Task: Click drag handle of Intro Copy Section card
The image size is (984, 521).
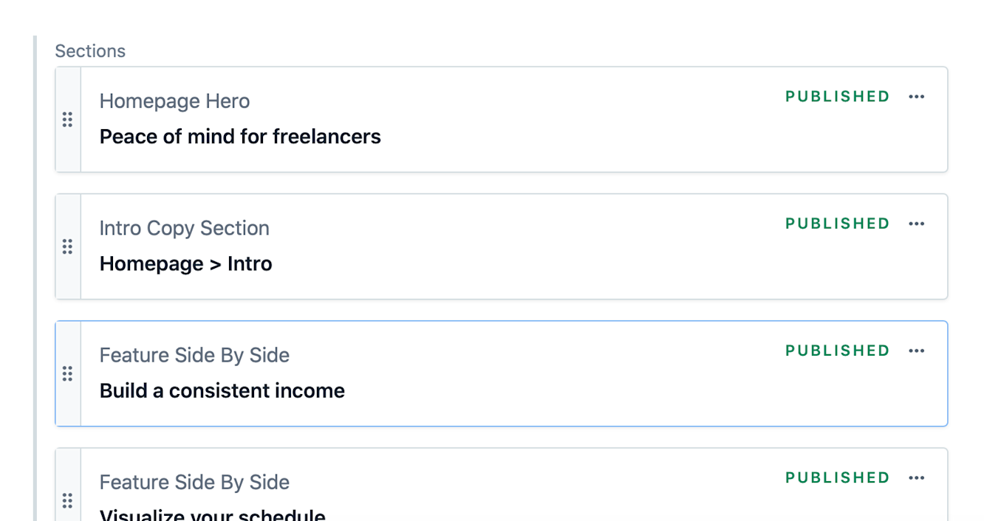Action: coord(67,246)
